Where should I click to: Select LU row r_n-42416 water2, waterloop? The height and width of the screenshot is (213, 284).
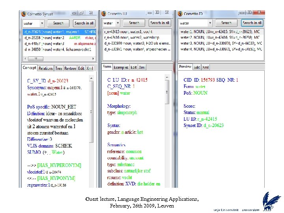point(137,37)
